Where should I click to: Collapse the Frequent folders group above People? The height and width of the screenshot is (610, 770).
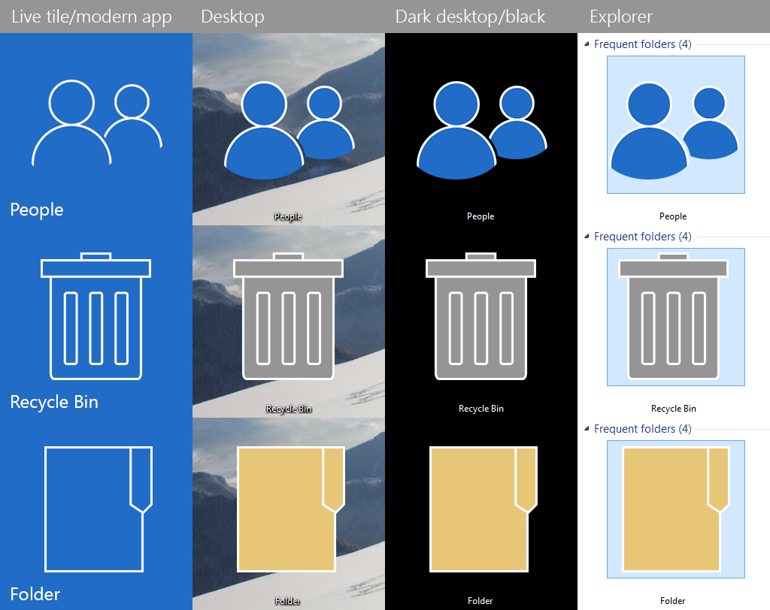tap(587, 44)
